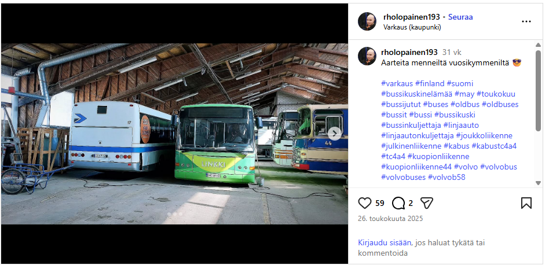Open rholopainen193 username in caption
Screen dimensions: 549x269
tap(409, 52)
